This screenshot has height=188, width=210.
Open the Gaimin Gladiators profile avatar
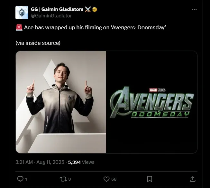22,13
